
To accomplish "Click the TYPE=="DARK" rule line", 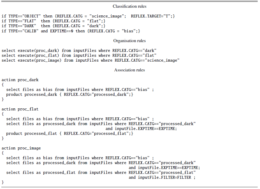I will [53, 26].
